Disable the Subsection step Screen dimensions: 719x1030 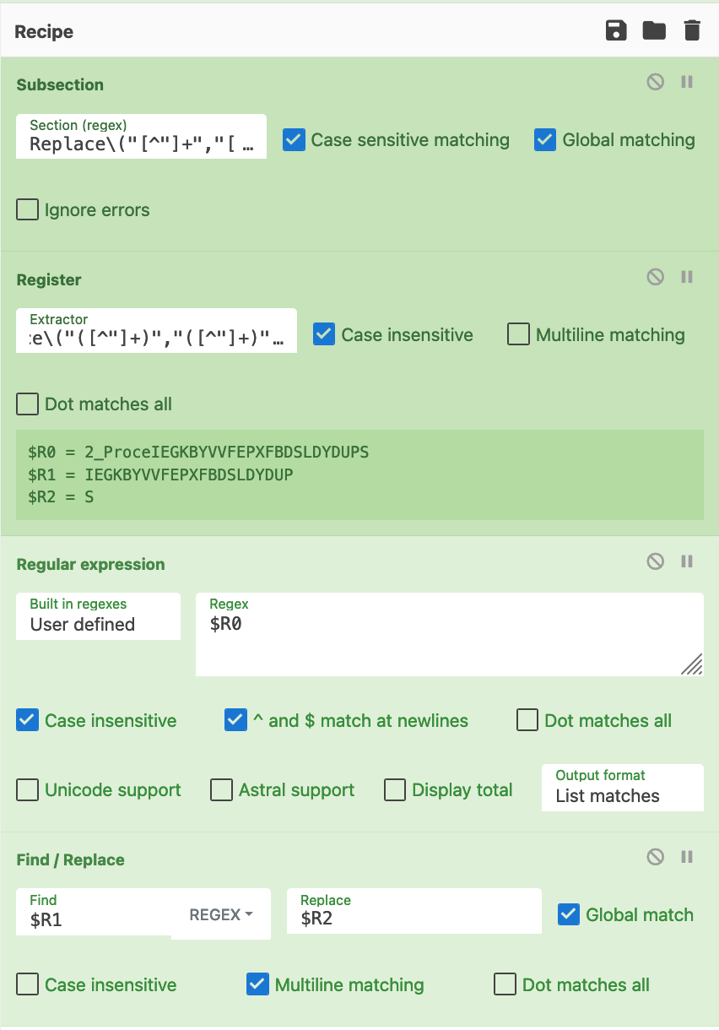pyautogui.click(x=655, y=81)
